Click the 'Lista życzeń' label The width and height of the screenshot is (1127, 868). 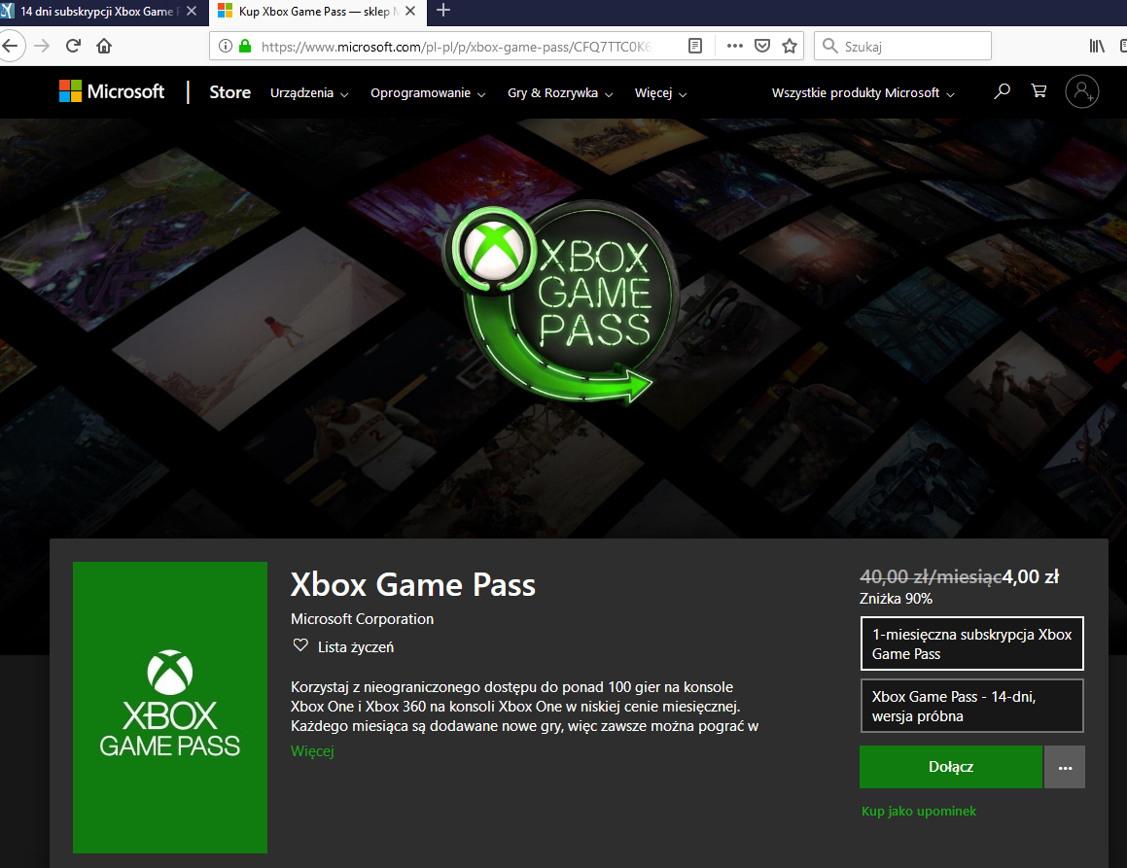pyautogui.click(x=356, y=647)
